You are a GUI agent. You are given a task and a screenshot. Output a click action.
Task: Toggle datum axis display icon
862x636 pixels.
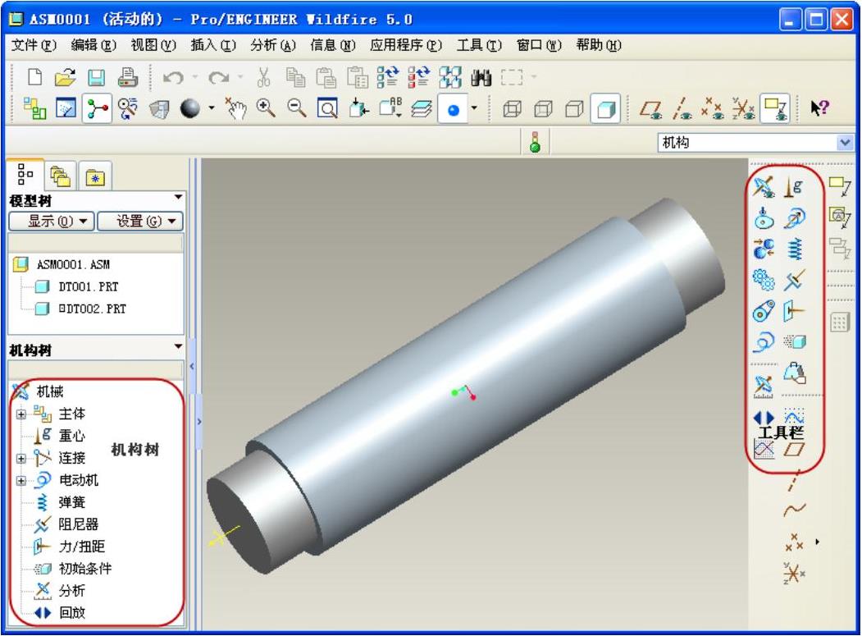682,109
